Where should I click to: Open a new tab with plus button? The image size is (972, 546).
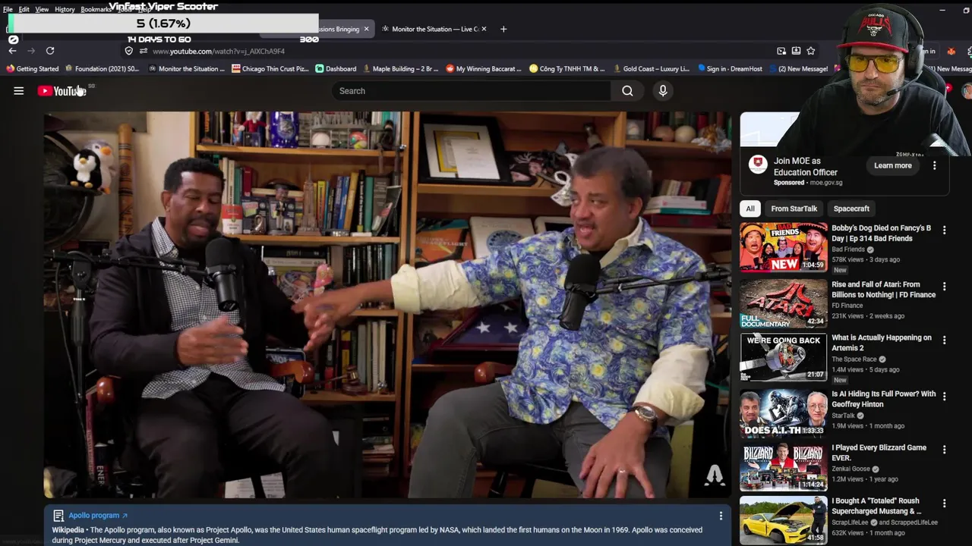[503, 29]
